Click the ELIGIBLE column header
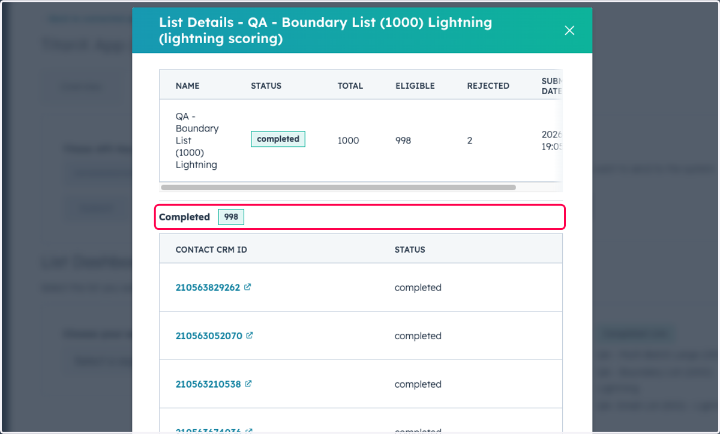Viewport: 720px width, 434px height. 415,86
